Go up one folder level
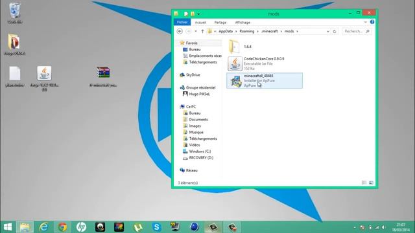The image size is (415, 233). pyautogui.click(x=202, y=31)
